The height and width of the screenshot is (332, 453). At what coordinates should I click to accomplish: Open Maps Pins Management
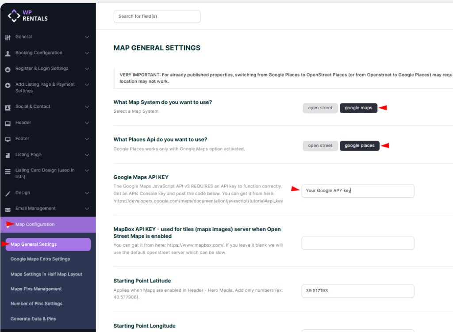36,289
